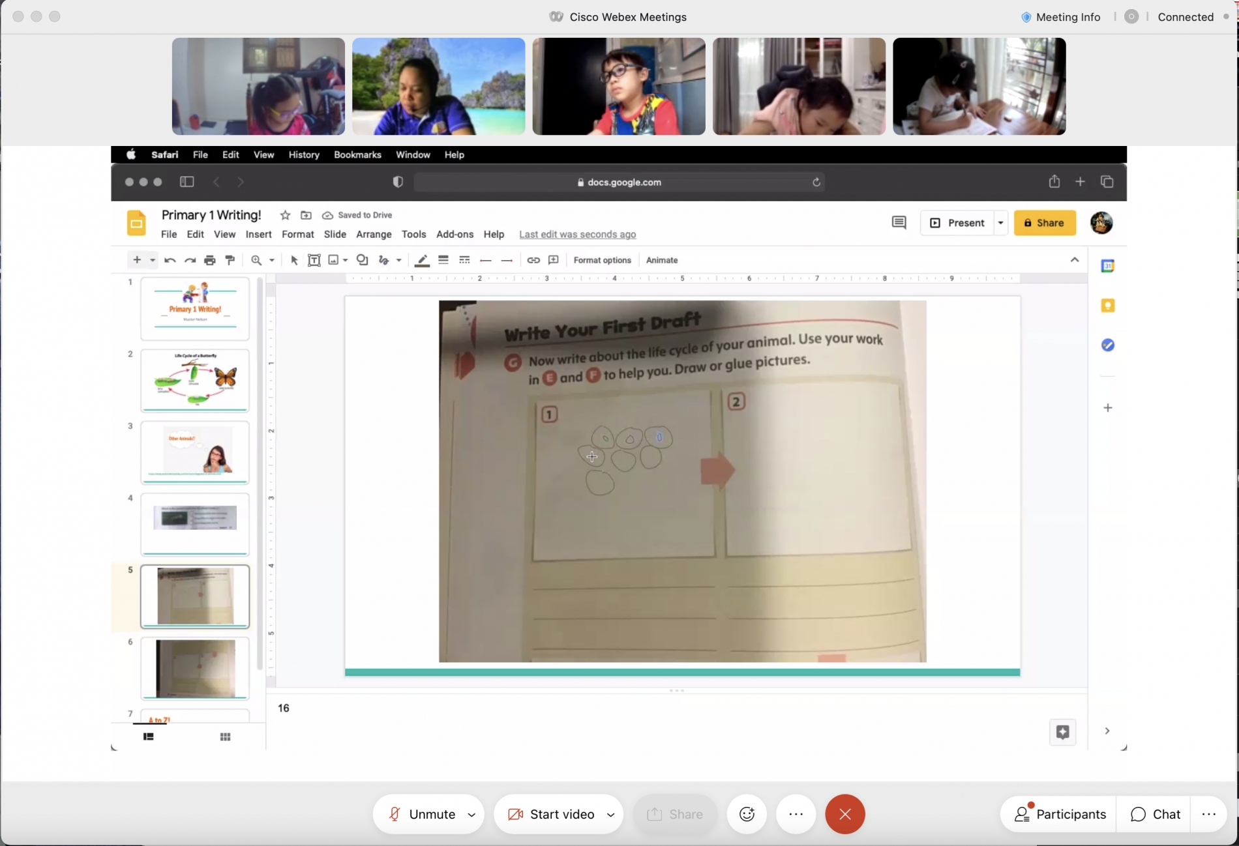Open the Slides Insert menu

(x=258, y=234)
